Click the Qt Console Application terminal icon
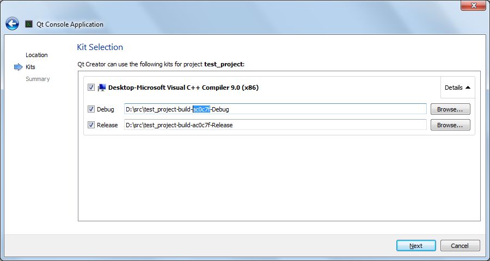The height and width of the screenshot is (261, 490). pyautogui.click(x=29, y=24)
